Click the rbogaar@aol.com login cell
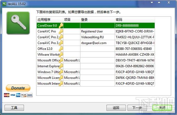Viewport: 177px width, 115px height. 98,43
